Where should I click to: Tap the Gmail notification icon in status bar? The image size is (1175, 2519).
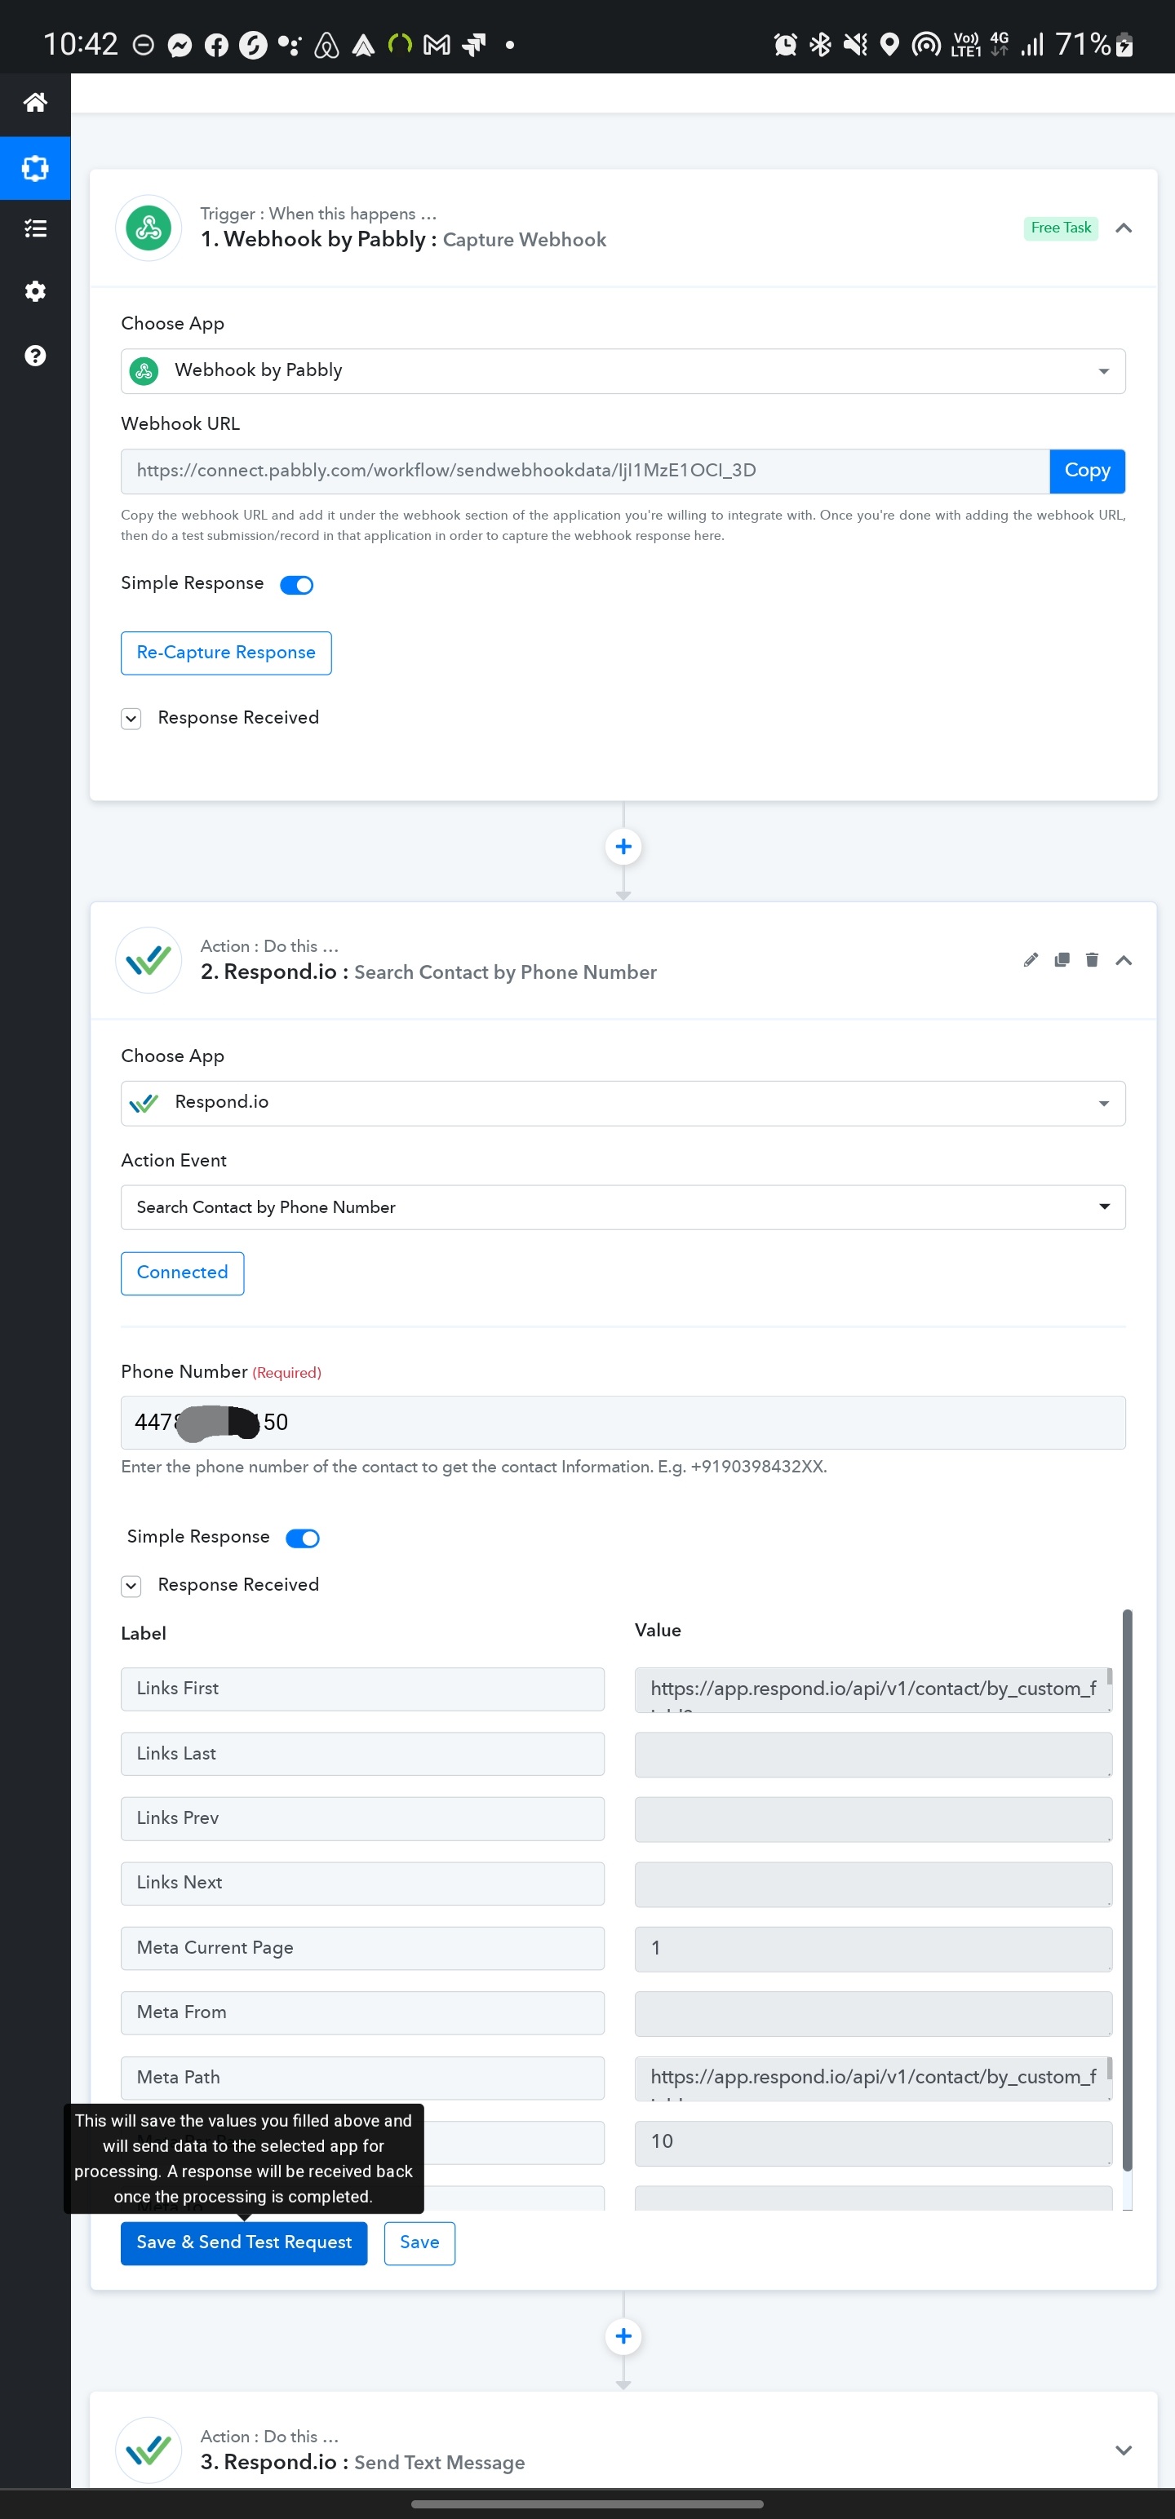437,45
